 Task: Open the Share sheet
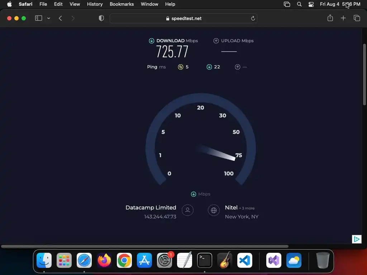330,18
